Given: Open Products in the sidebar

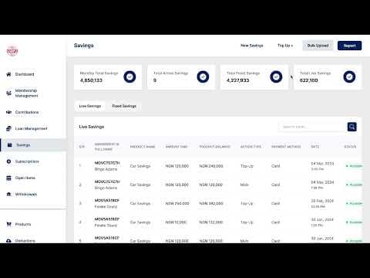Looking at the screenshot, I should click(x=23, y=224).
